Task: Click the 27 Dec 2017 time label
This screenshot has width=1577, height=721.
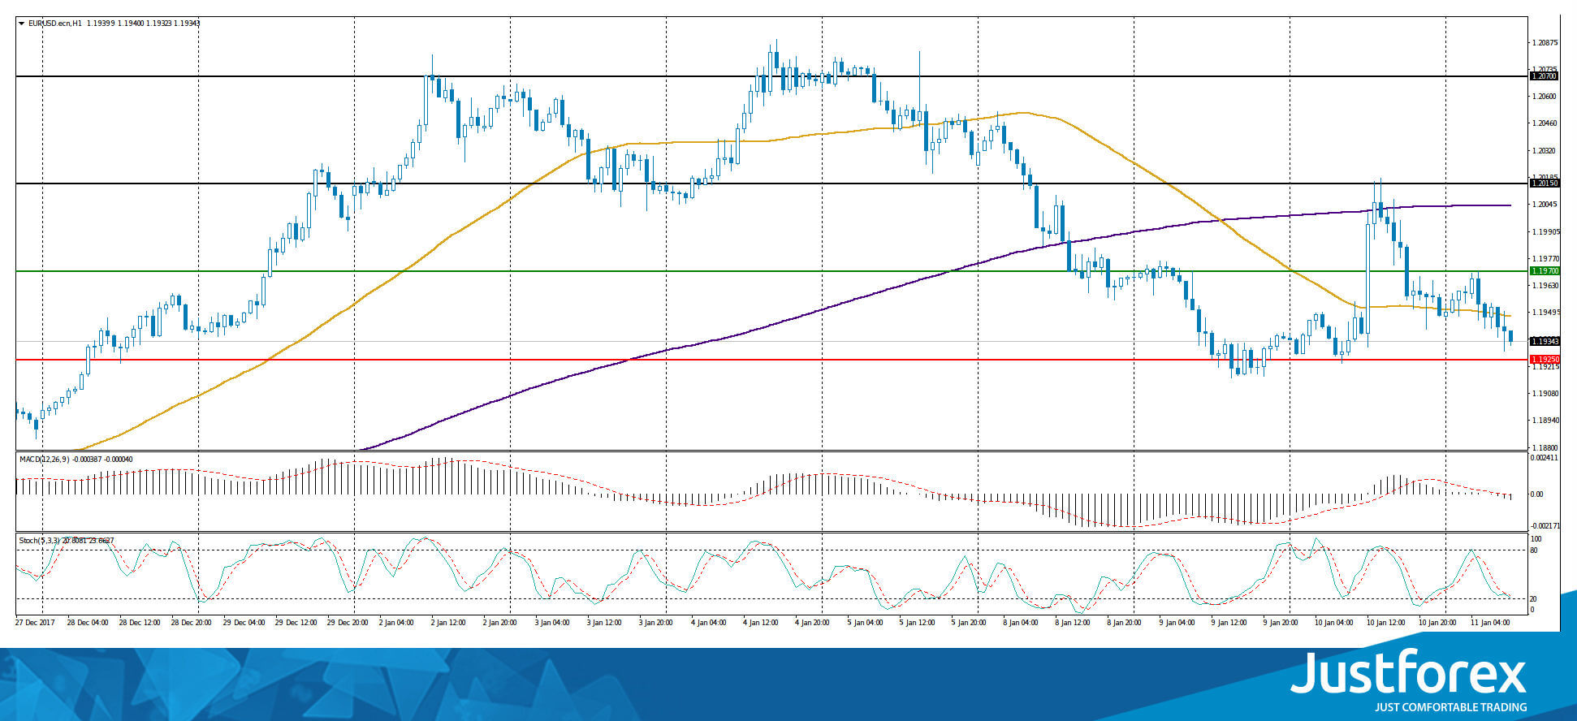Action: pyautogui.click(x=36, y=623)
